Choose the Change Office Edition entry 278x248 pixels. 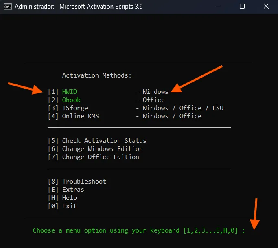click(x=100, y=157)
